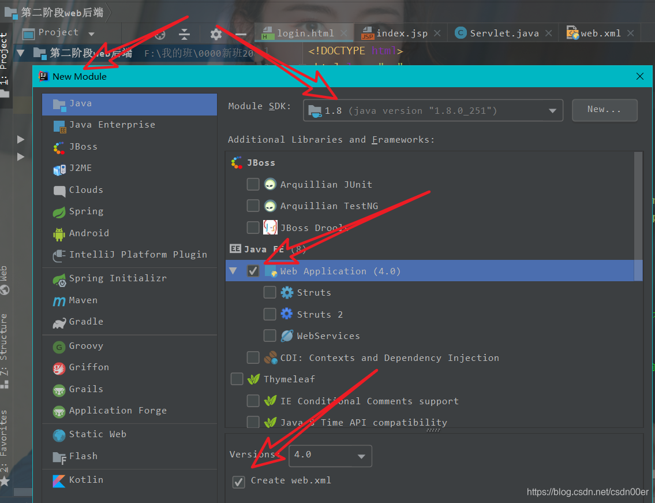Choose IntelliJ Platform Plugin type
The width and height of the screenshot is (655, 503).
(x=129, y=255)
